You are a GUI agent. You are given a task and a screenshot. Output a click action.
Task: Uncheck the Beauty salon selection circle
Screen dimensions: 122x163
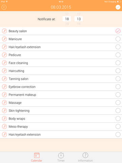click(118, 31)
